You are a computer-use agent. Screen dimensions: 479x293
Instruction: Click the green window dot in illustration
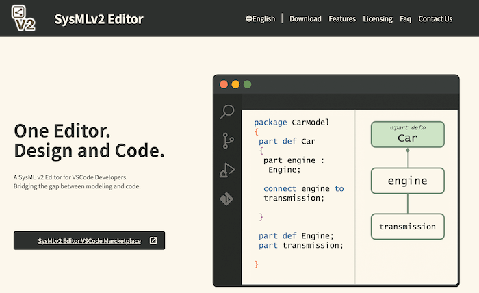click(x=247, y=84)
